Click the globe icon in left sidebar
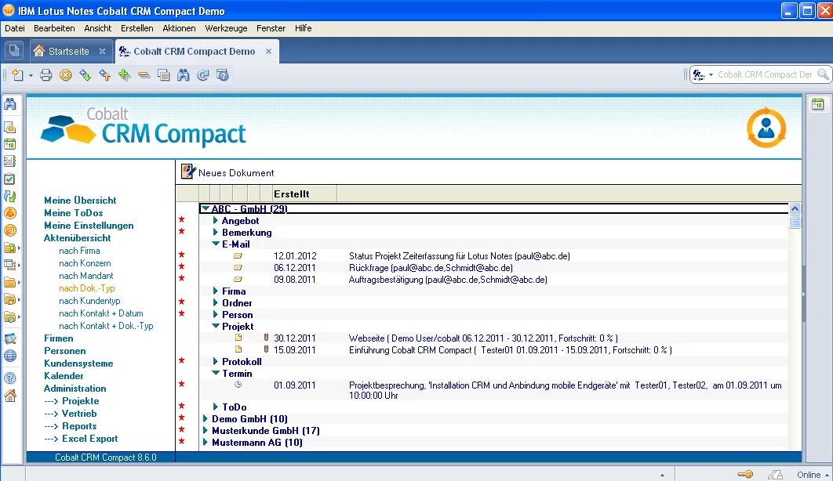The image size is (833, 481). [x=10, y=356]
